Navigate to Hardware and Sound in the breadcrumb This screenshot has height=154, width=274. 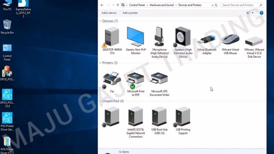coord(161,5)
